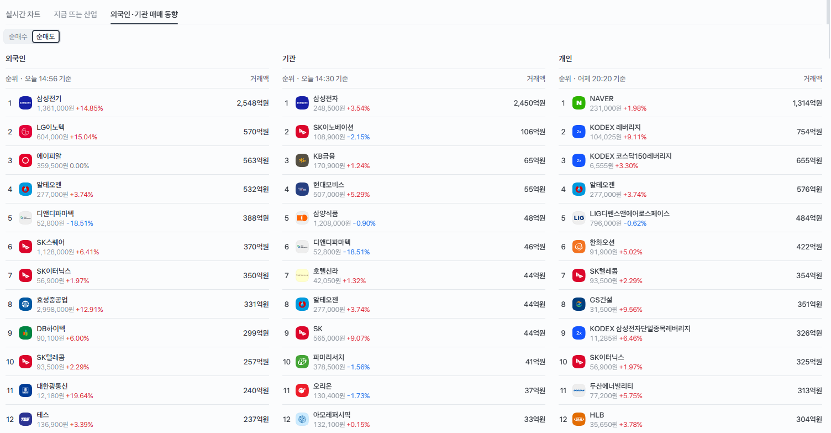
Task: Click the 1,314억원 trade amount
Action: pyautogui.click(x=807, y=103)
